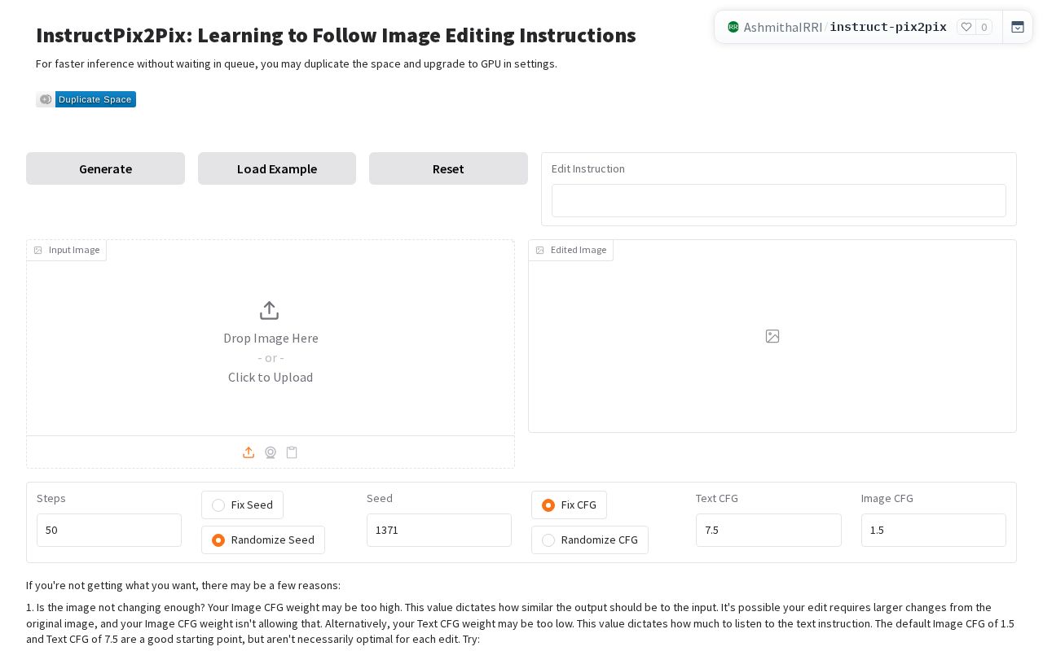
Task: Open the AshmithalRRI profile link
Action: [x=783, y=27]
